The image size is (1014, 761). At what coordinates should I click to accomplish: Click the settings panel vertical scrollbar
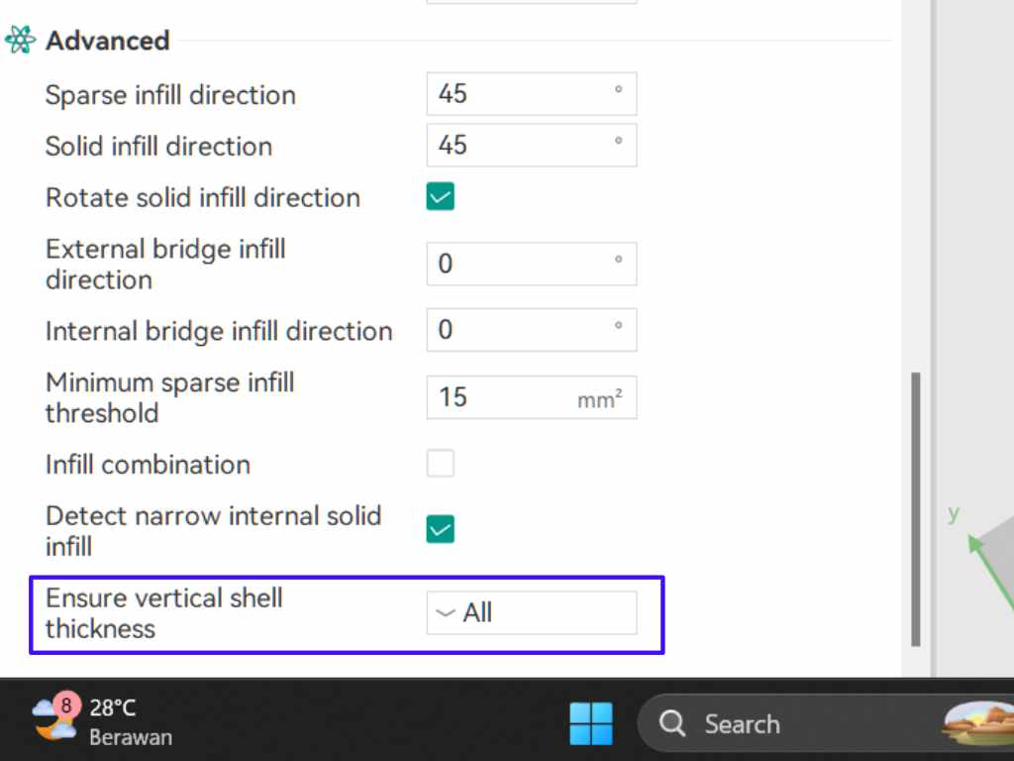click(x=916, y=508)
